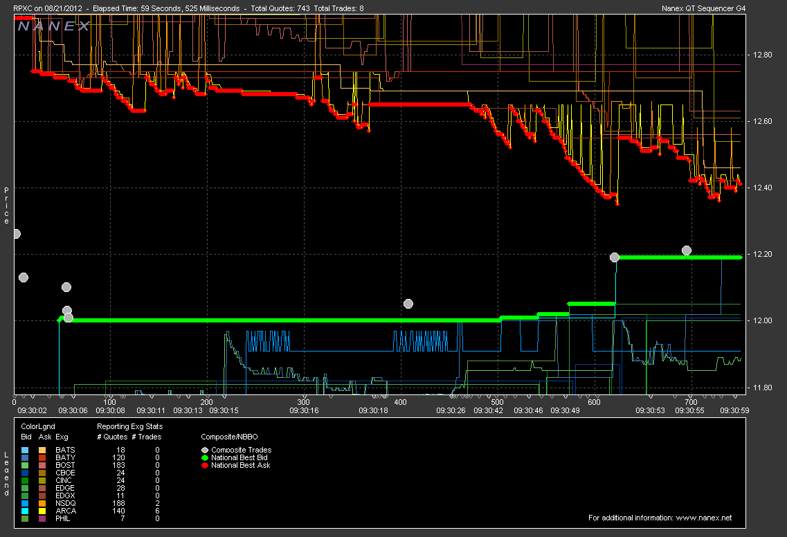Click the gray trade dot near 12.13
Image resolution: width=787 pixels, height=537 pixels.
coord(23,277)
